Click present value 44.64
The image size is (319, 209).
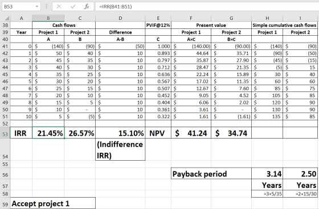pyautogui.click(x=191, y=53)
